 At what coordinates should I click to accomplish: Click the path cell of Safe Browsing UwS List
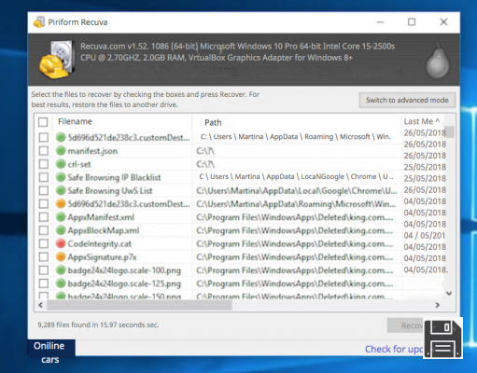click(297, 190)
